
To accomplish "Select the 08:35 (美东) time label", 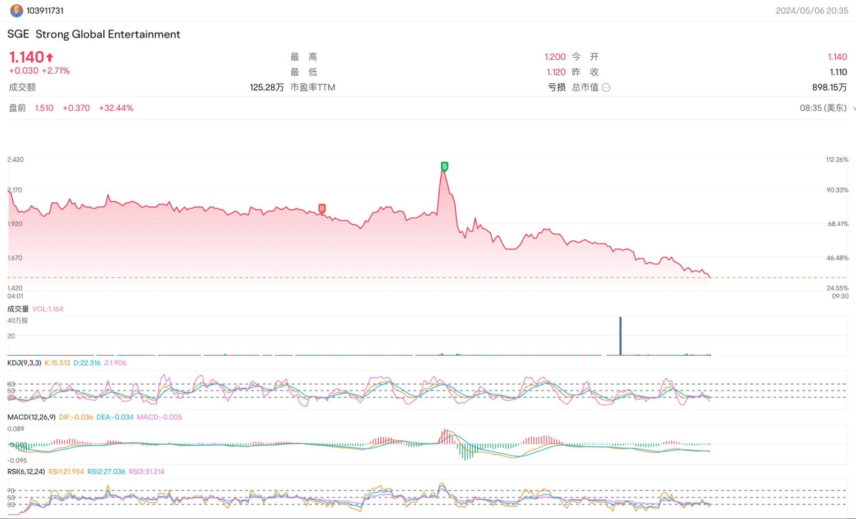I will 823,109.
